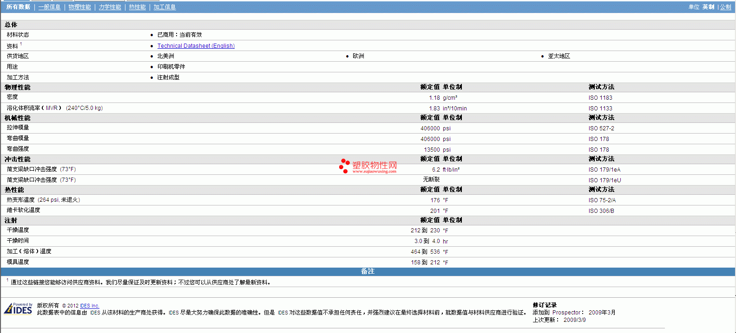Click the 264 psi condition text

(49, 200)
